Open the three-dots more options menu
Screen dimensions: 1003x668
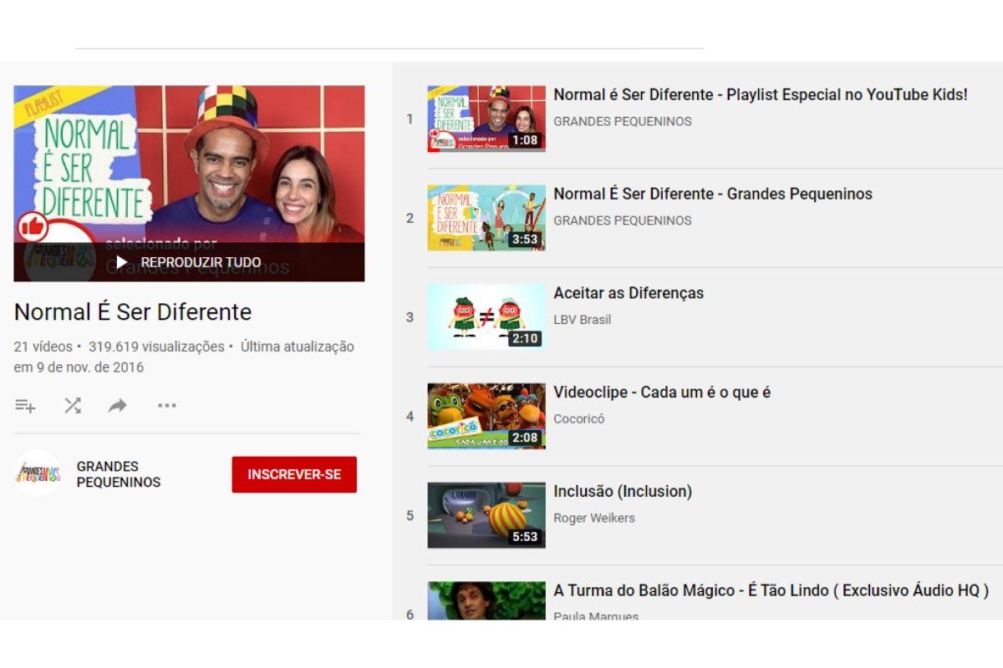click(x=167, y=406)
